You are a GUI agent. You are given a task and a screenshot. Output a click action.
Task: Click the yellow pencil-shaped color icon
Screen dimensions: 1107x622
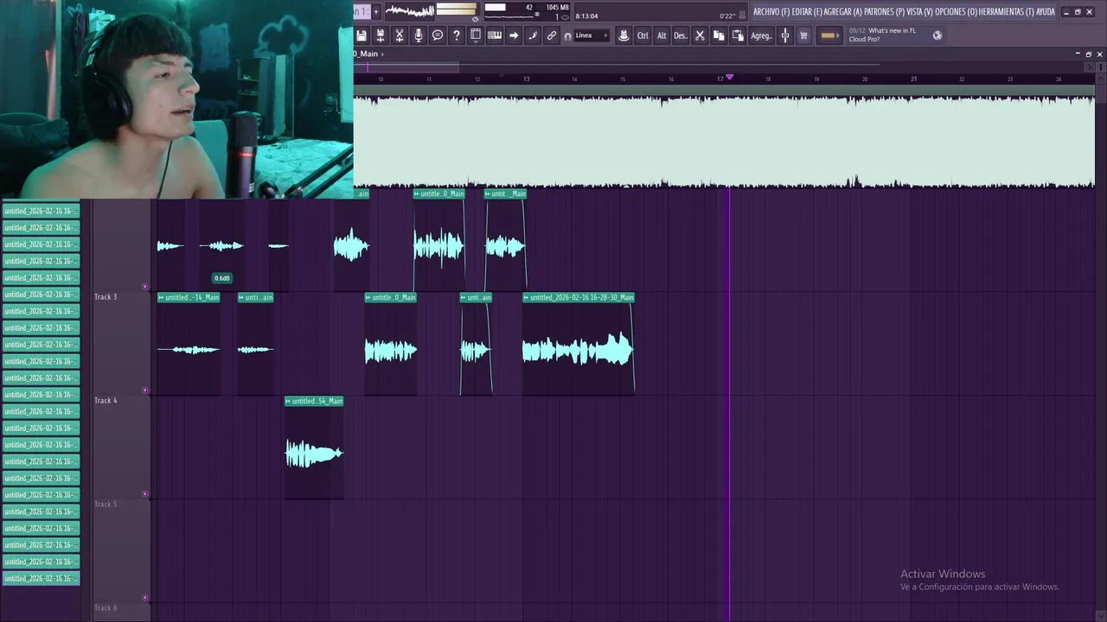(829, 35)
